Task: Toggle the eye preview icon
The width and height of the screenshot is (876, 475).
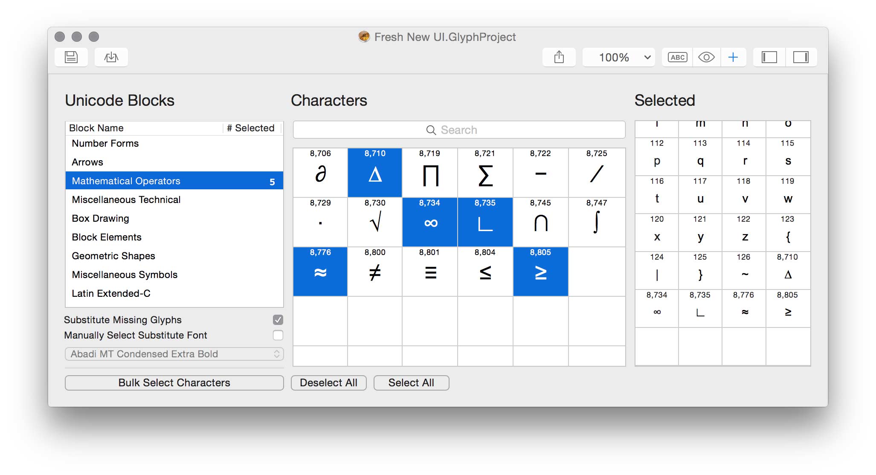Action: pos(706,57)
